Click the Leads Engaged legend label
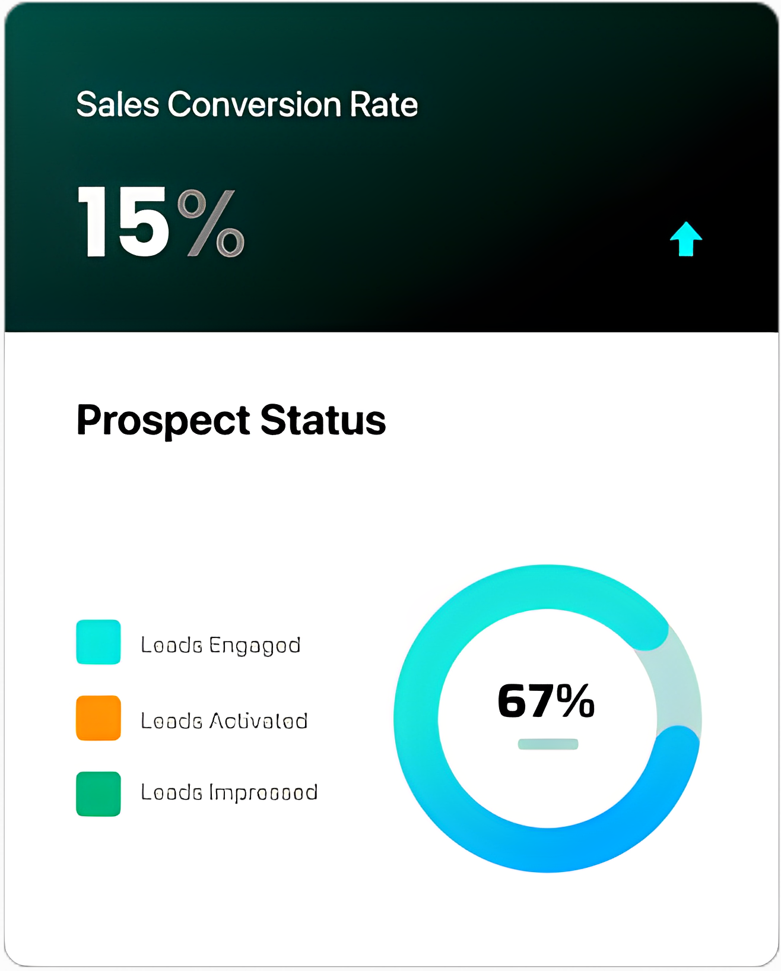The image size is (781, 971). 220,645
